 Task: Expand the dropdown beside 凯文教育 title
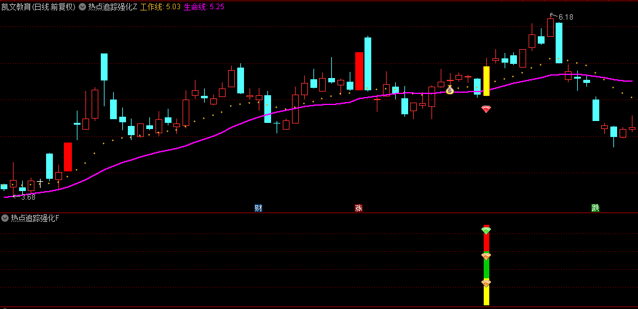82,7
